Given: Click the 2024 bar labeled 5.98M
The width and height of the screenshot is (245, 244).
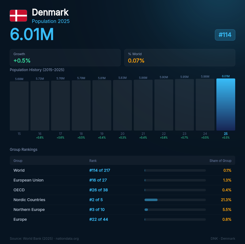Looking at the screenshot, I should coord(205,105).
